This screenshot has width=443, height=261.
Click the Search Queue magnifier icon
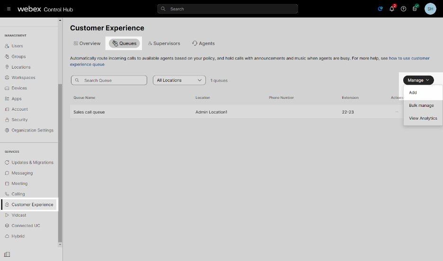click(77, 80)
